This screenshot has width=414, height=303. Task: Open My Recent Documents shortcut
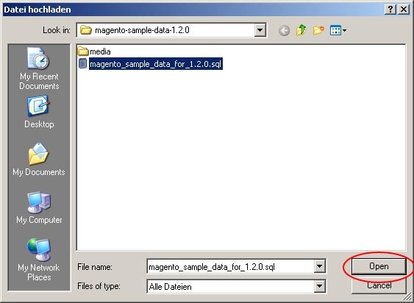pyautogui.click(x=39, y=68)
